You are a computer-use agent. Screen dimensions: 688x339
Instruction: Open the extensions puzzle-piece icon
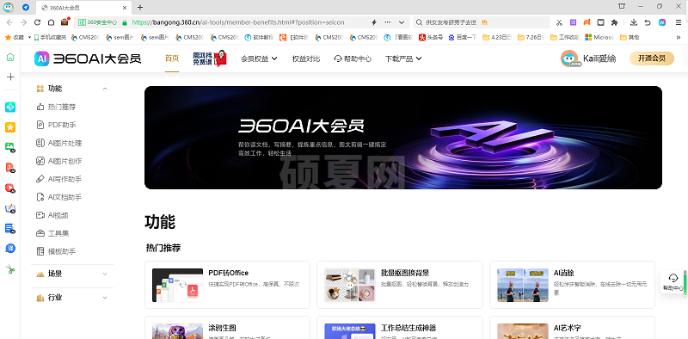point(614,22)
